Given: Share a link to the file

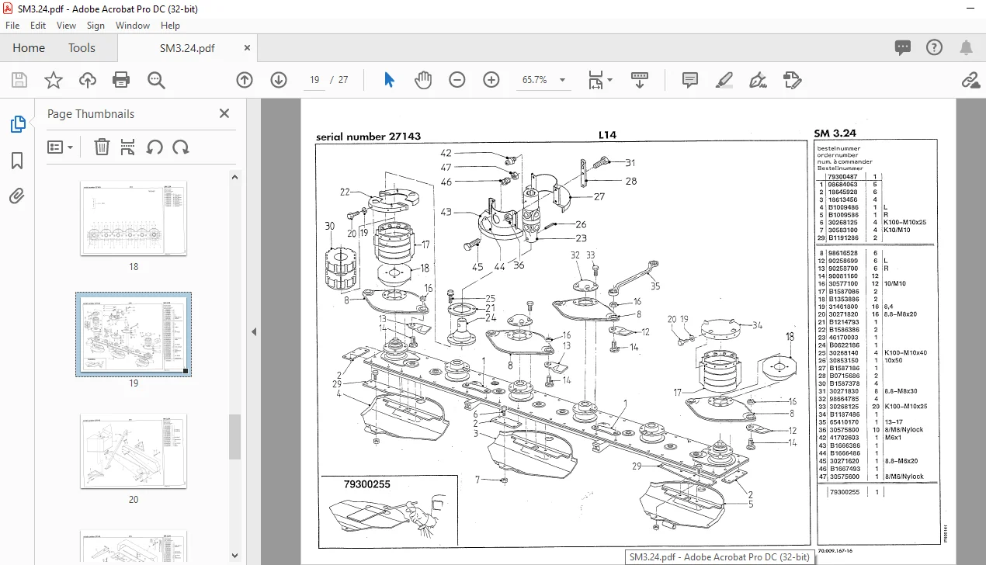Looking at the screenshot, I should (x=970, y=80).
